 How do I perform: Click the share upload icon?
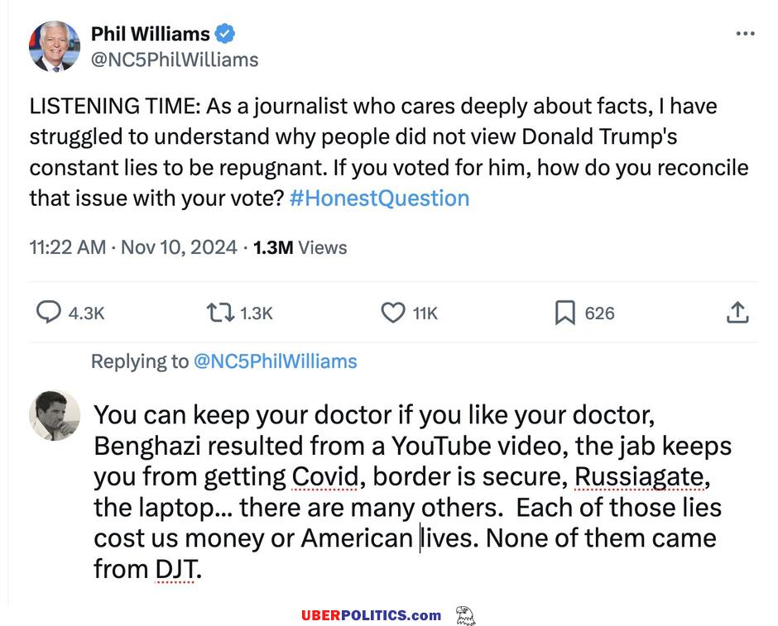click(x=737, y=313)
